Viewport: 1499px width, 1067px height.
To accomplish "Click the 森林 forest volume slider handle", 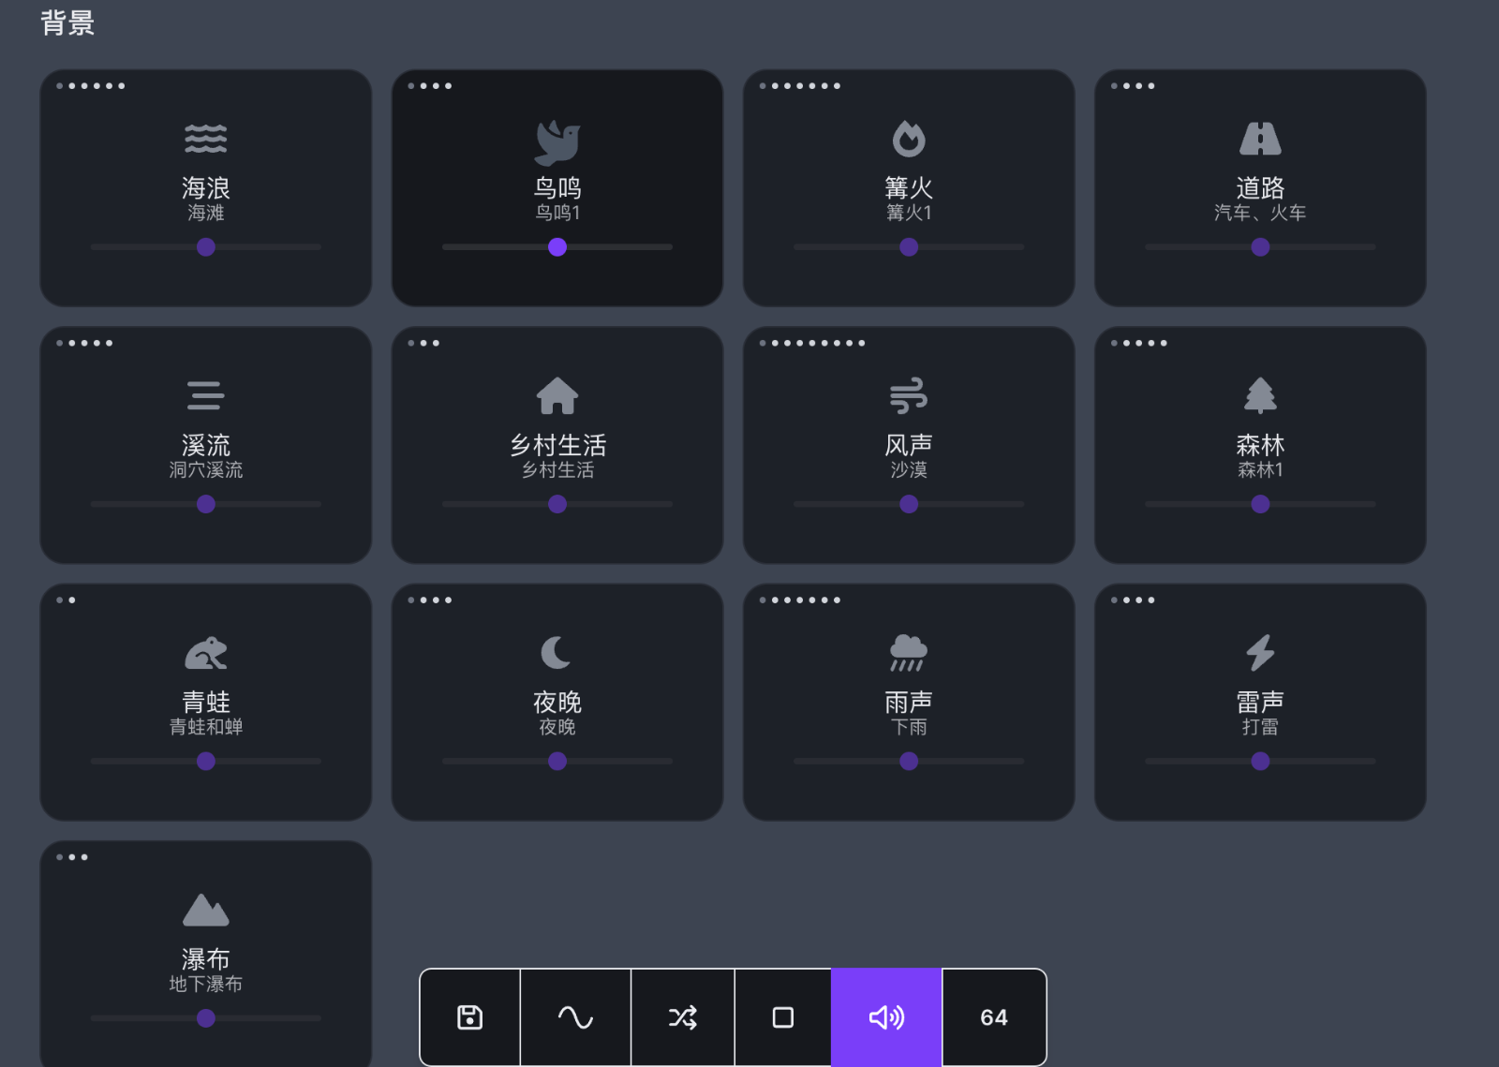I will click(x=1260, y=504).
